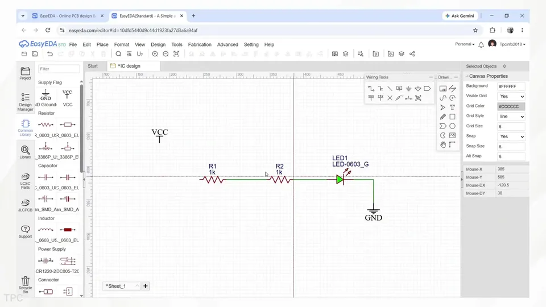This screenshot has height=307, width=546.
Task: Place VCC net flag from Wiring Tools
Action: coord(371,98)
